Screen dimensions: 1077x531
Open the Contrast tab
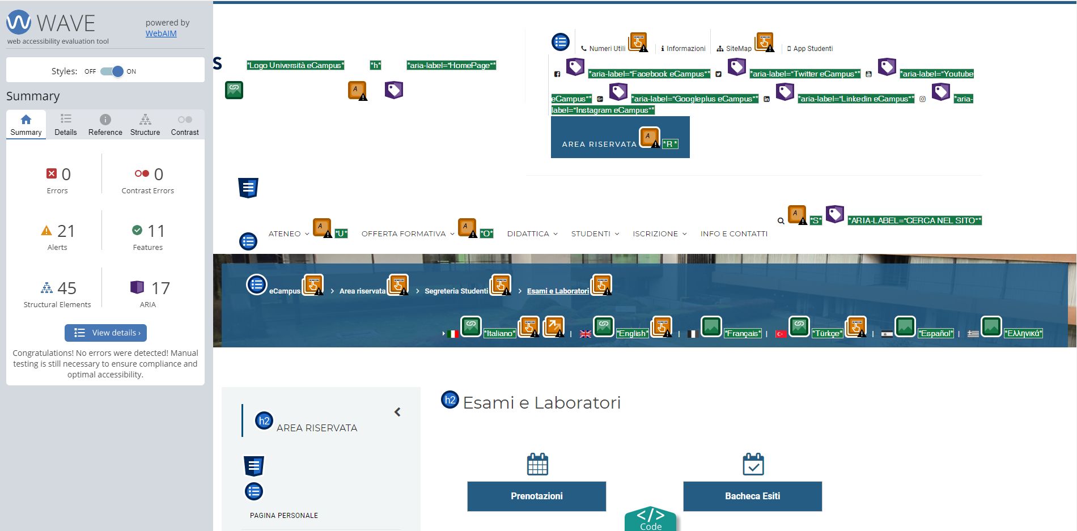tap(185, 125)
